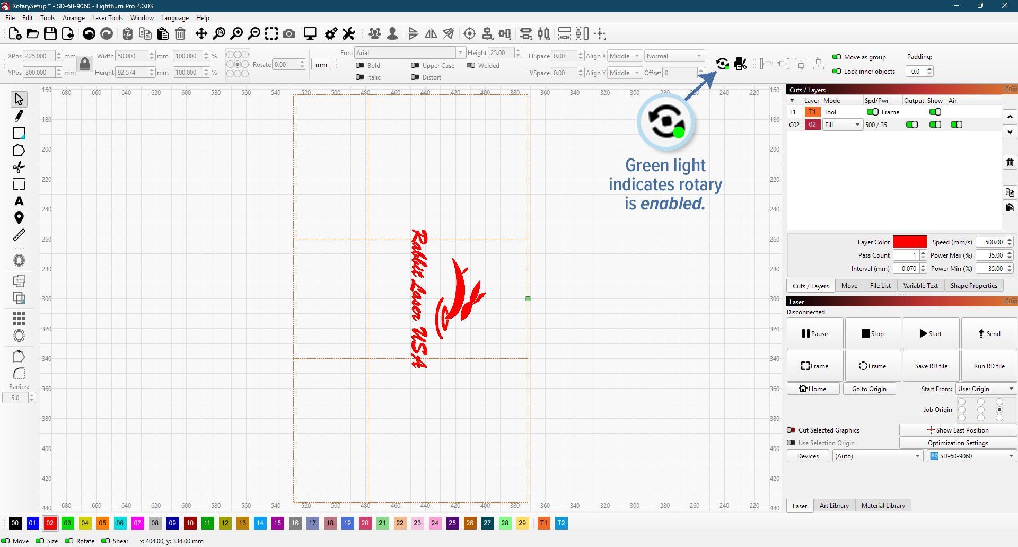
Task: Select the Polygon drawing tool
Action: [19, 151]
